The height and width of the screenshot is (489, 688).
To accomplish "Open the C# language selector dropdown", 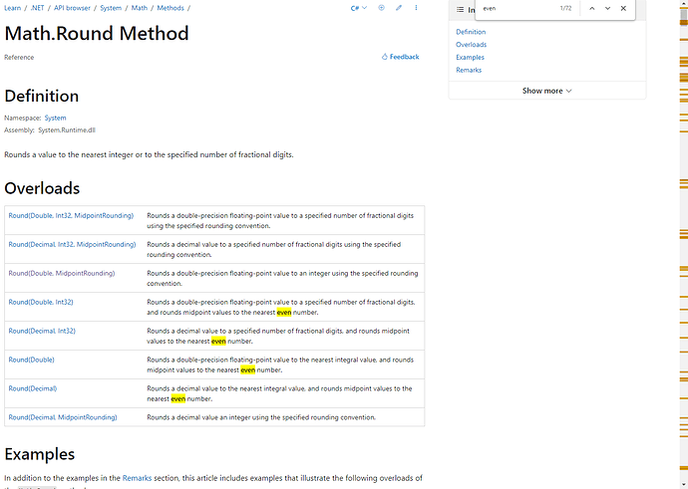I will tap(359, 8).
